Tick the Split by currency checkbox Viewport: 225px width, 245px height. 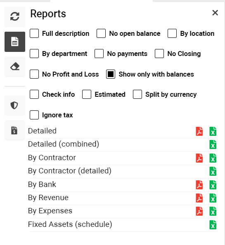(137, 94)
